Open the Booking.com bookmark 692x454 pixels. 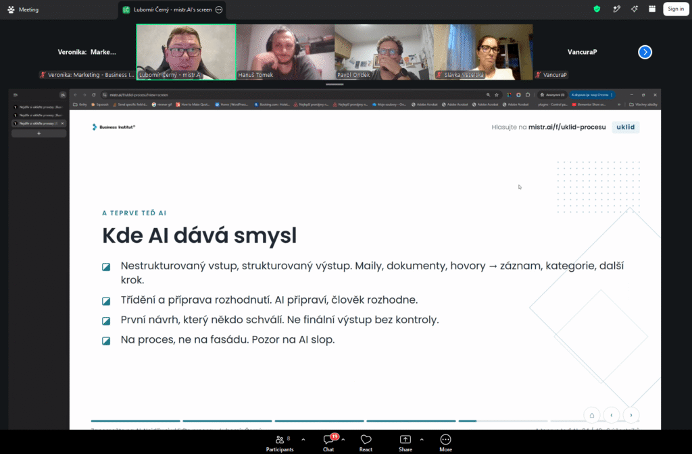[272, 105]
